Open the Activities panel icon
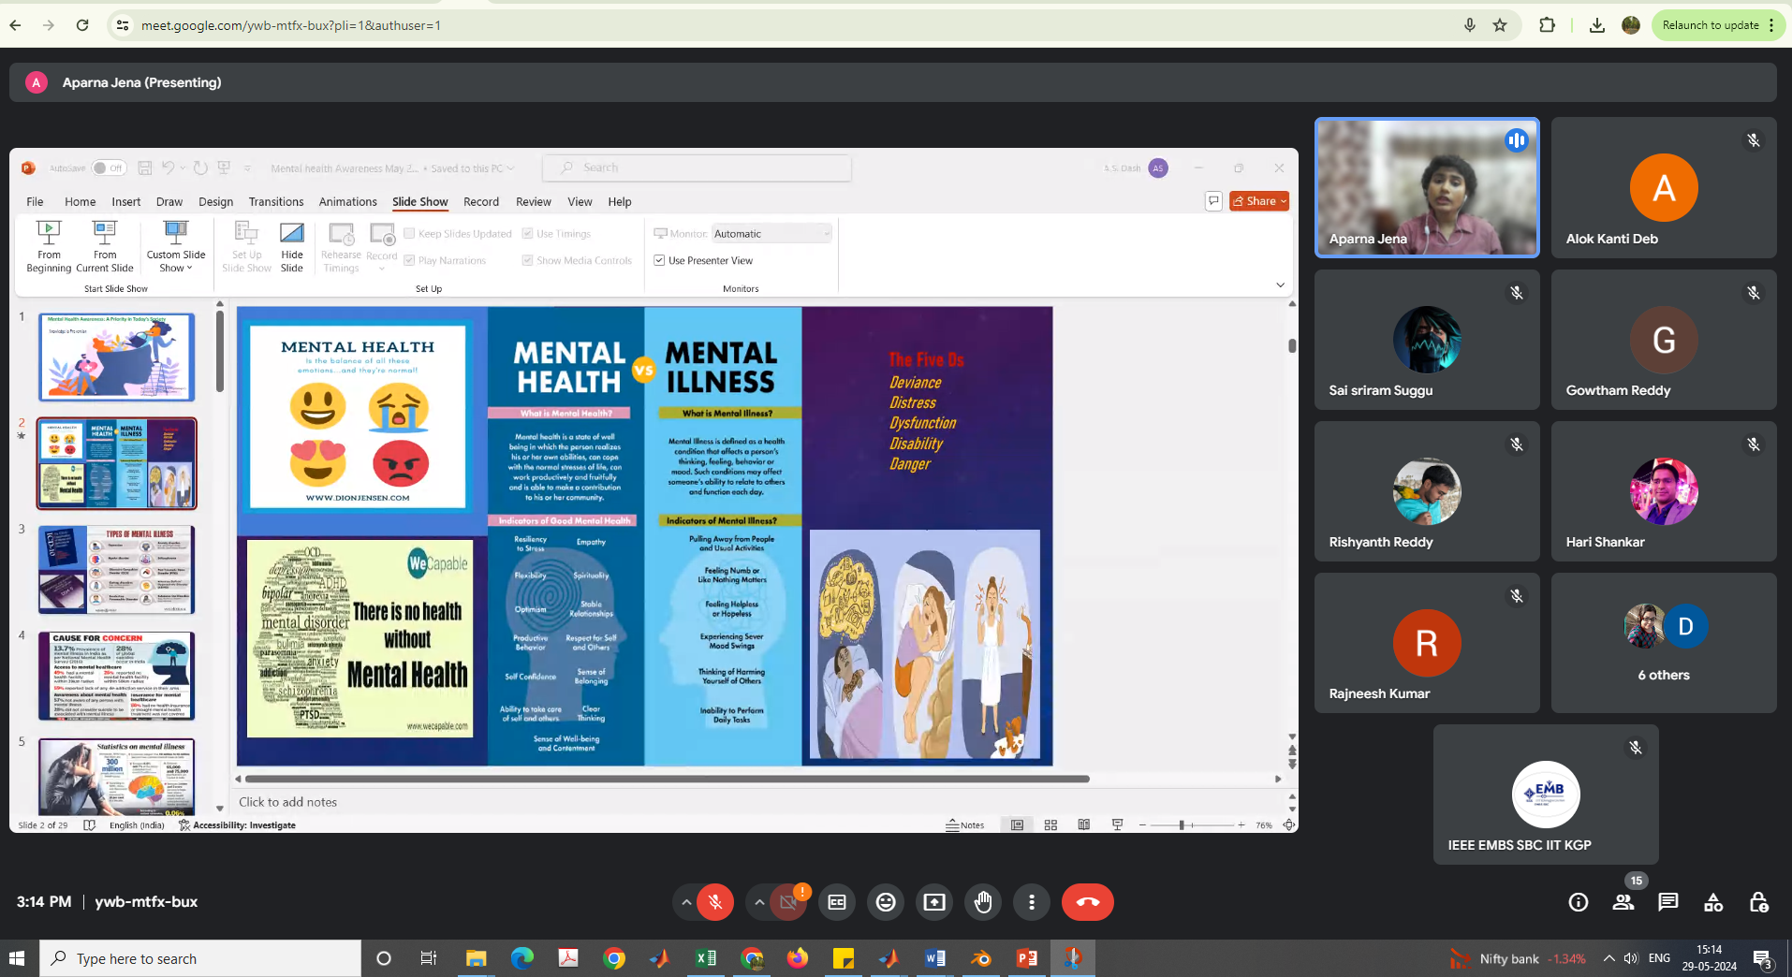 pyautogui.click(x=1713, y=902)
